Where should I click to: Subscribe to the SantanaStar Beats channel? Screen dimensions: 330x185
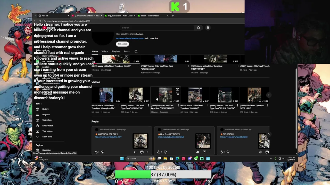pos(122,44)
